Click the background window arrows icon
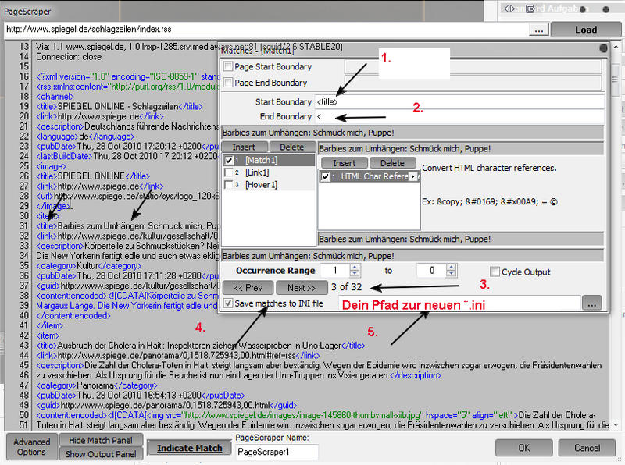The image size is (625, 465). (509, 9)
